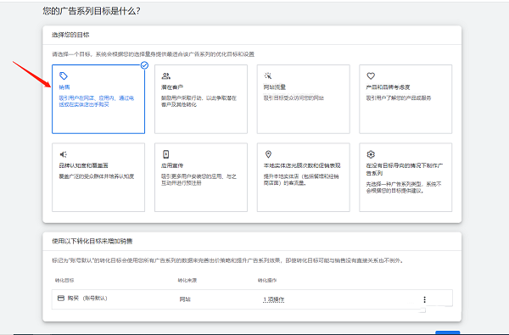
Task: Select the 应用宣传 goal card title
Action: pyautogui.click(x=172, y=165)
